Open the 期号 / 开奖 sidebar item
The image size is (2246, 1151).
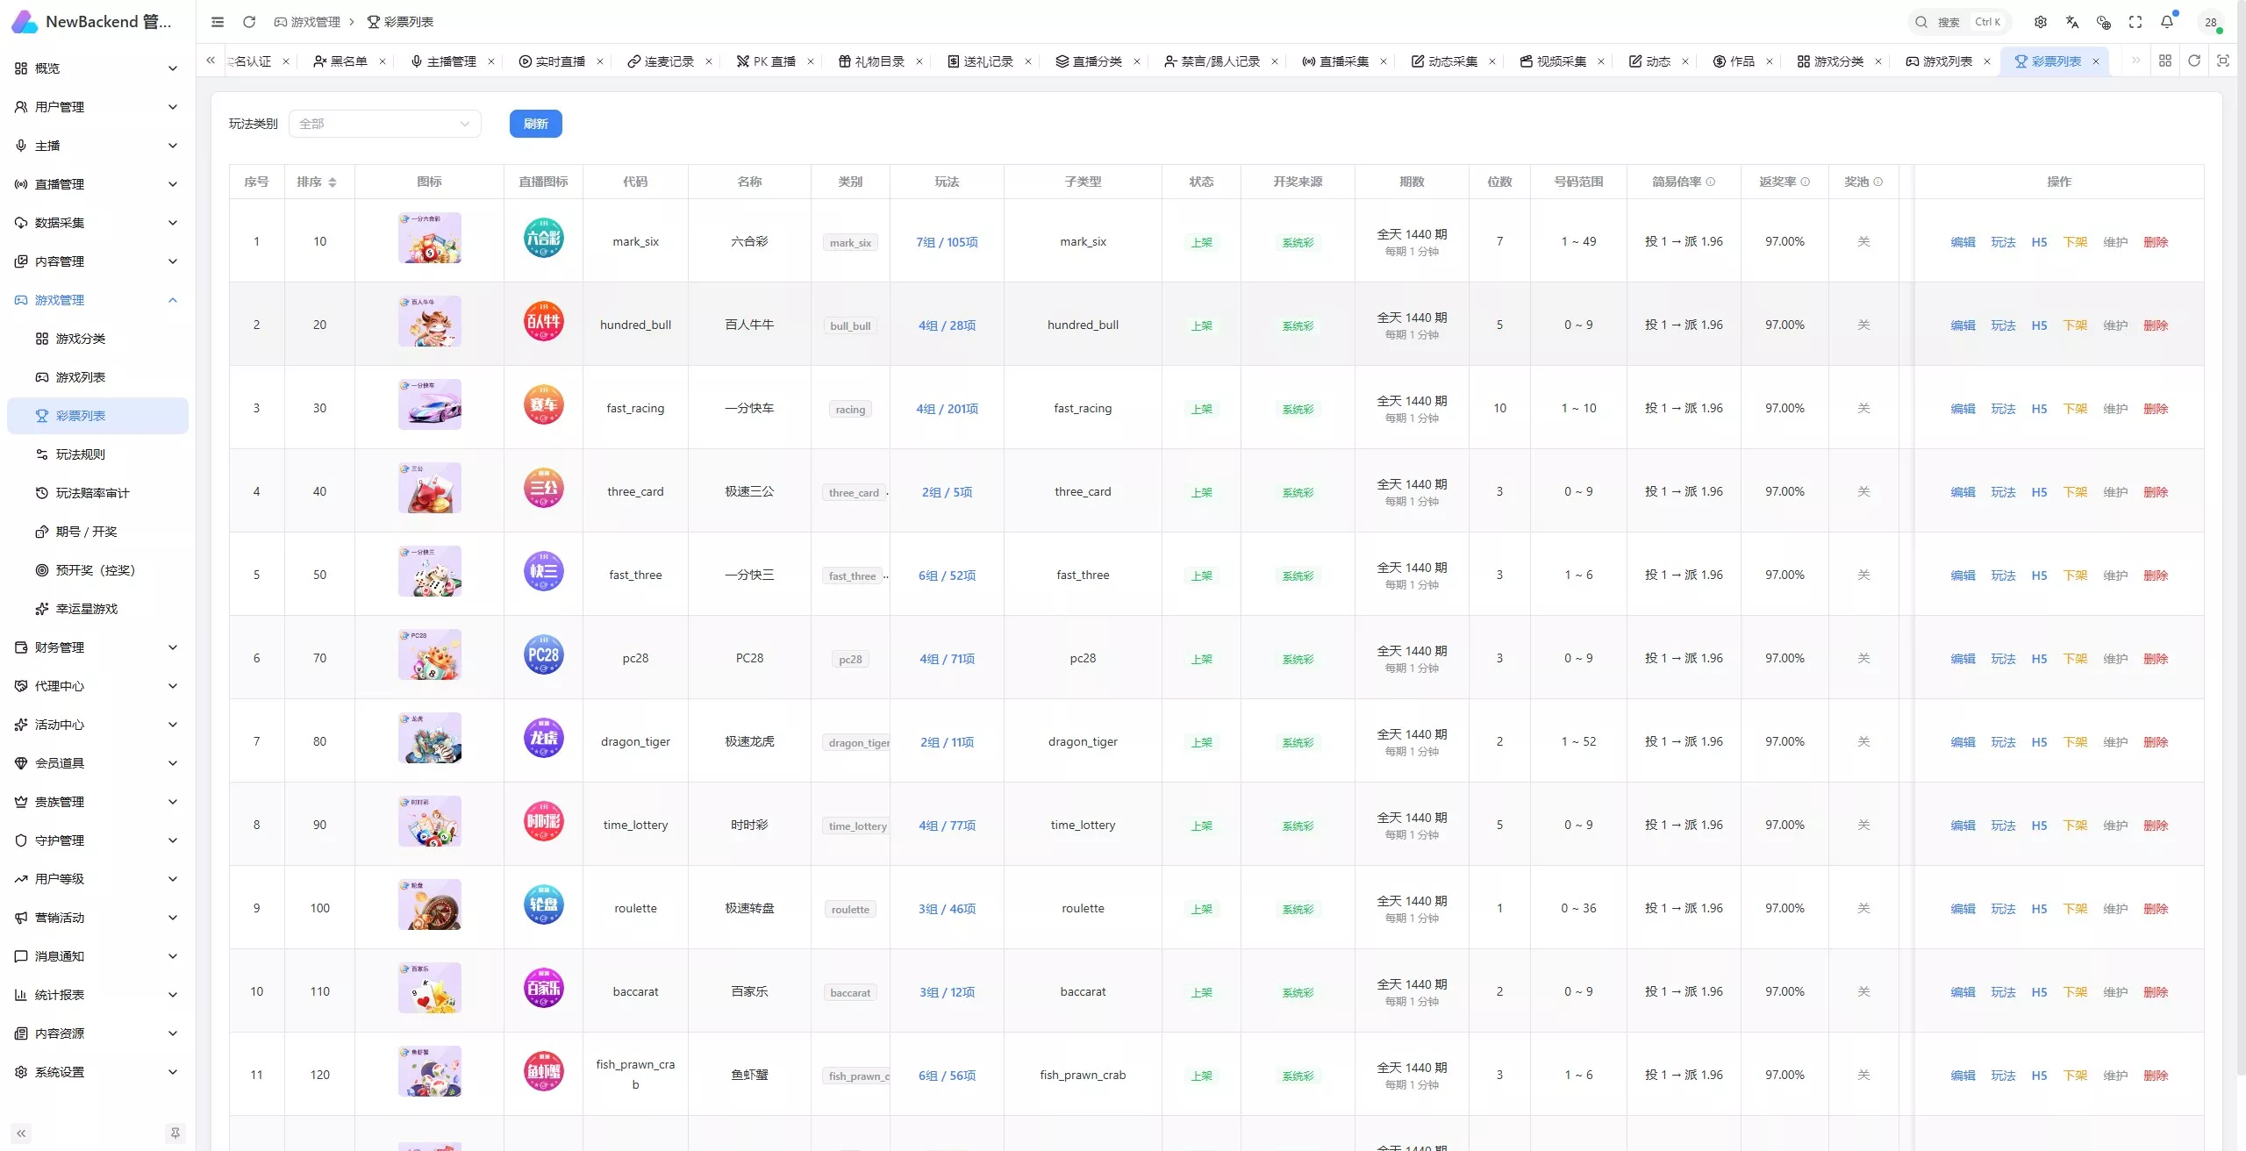pos(97,532)
